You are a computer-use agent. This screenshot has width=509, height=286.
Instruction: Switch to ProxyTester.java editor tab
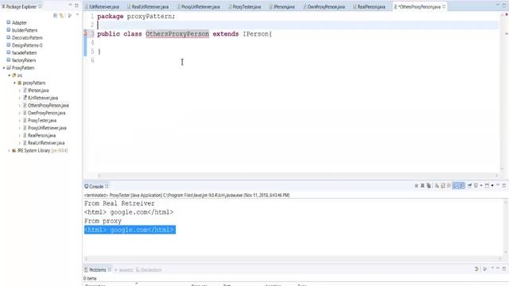click(245, 6)
